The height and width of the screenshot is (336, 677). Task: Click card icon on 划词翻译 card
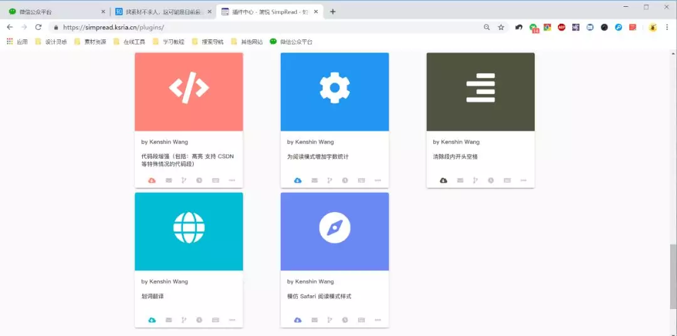(x=216, y=320)
